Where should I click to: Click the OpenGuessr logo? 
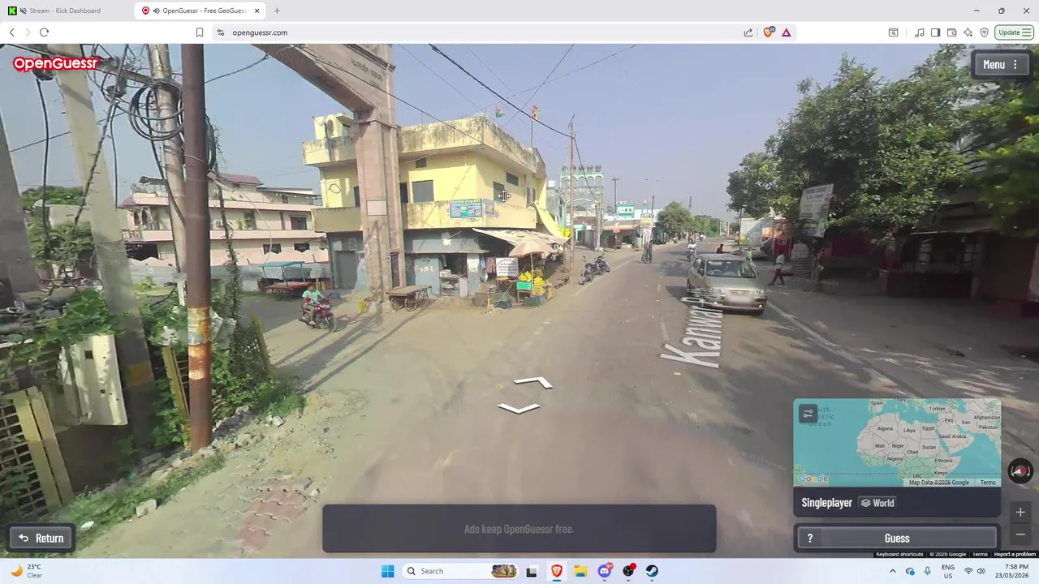click(55, 64)
